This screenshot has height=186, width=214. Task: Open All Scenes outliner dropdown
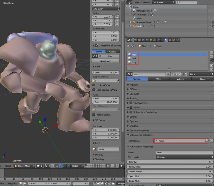[x=164, y=2]
